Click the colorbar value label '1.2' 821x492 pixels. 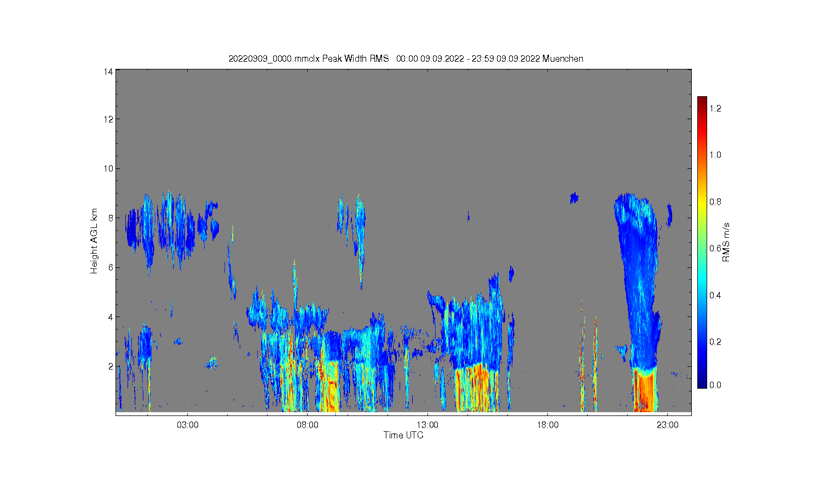coord(715,108)
